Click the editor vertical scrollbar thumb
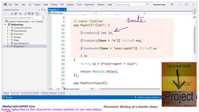This screenshot has width=199, height=112. [x=194, y=40]
